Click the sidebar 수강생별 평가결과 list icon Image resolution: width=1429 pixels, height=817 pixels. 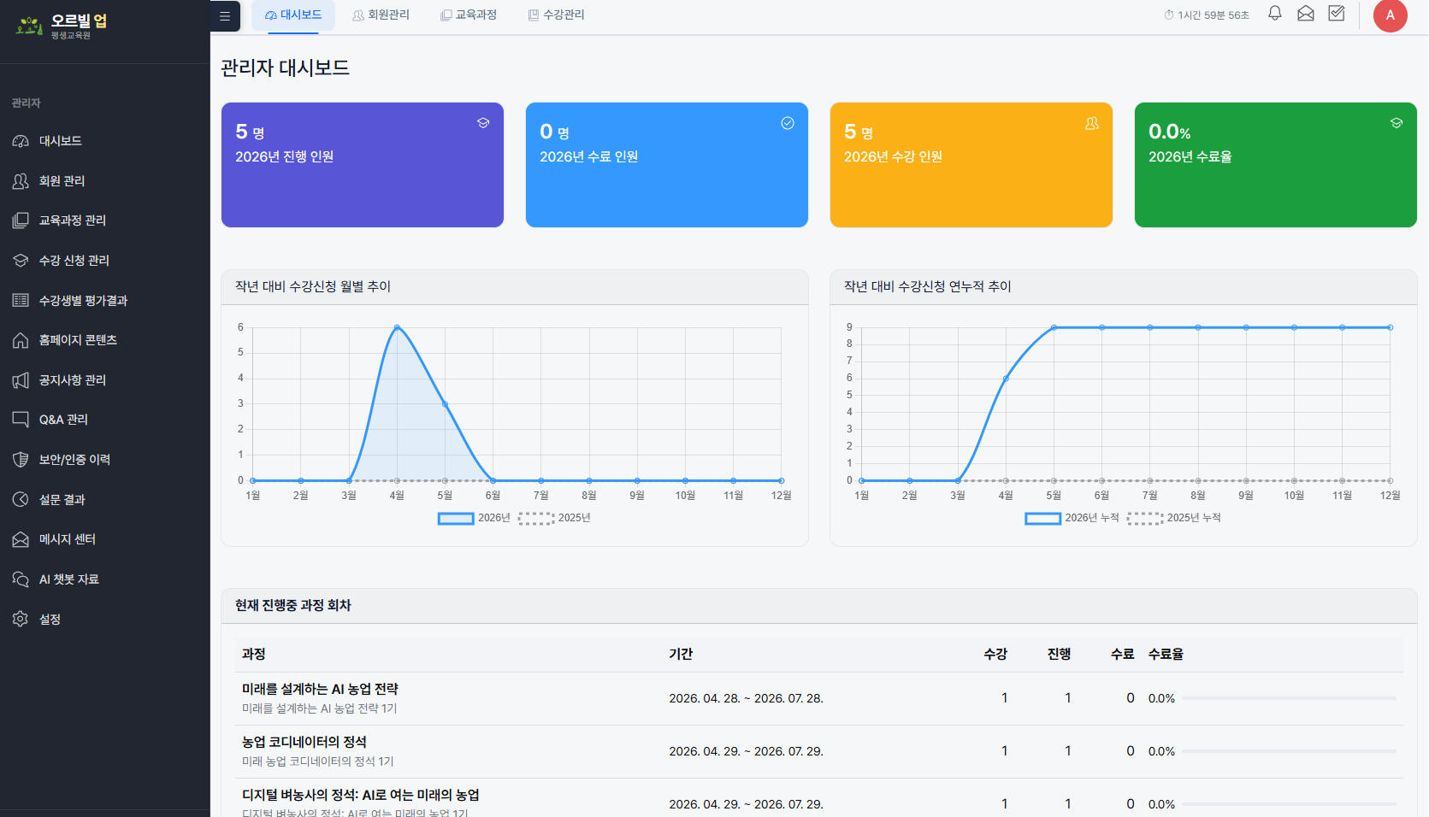tap(21, 300)
